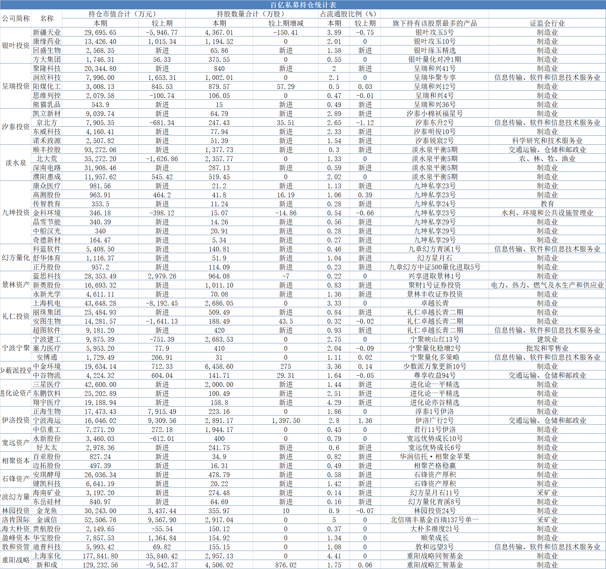The image size is (606, 569).
Task: Select the market value cell 29,695.65
Action: tap(100, 33)
